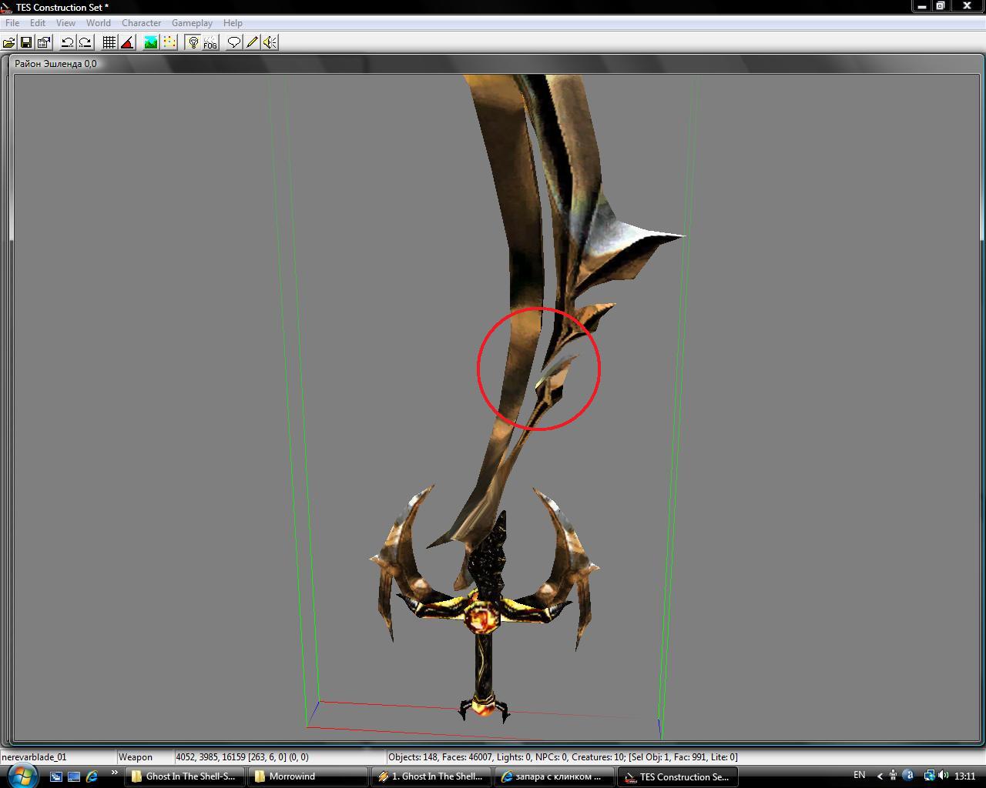
Task: Toggle angle snap with the red protractor icon
Action: [x=127, y=42]
